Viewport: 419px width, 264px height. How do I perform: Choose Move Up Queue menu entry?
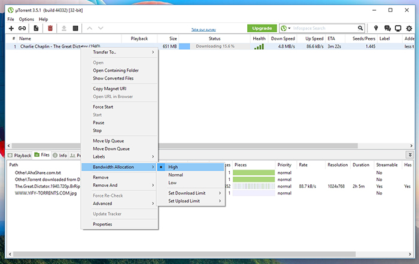pyautogui.click(x=120, y=141)
